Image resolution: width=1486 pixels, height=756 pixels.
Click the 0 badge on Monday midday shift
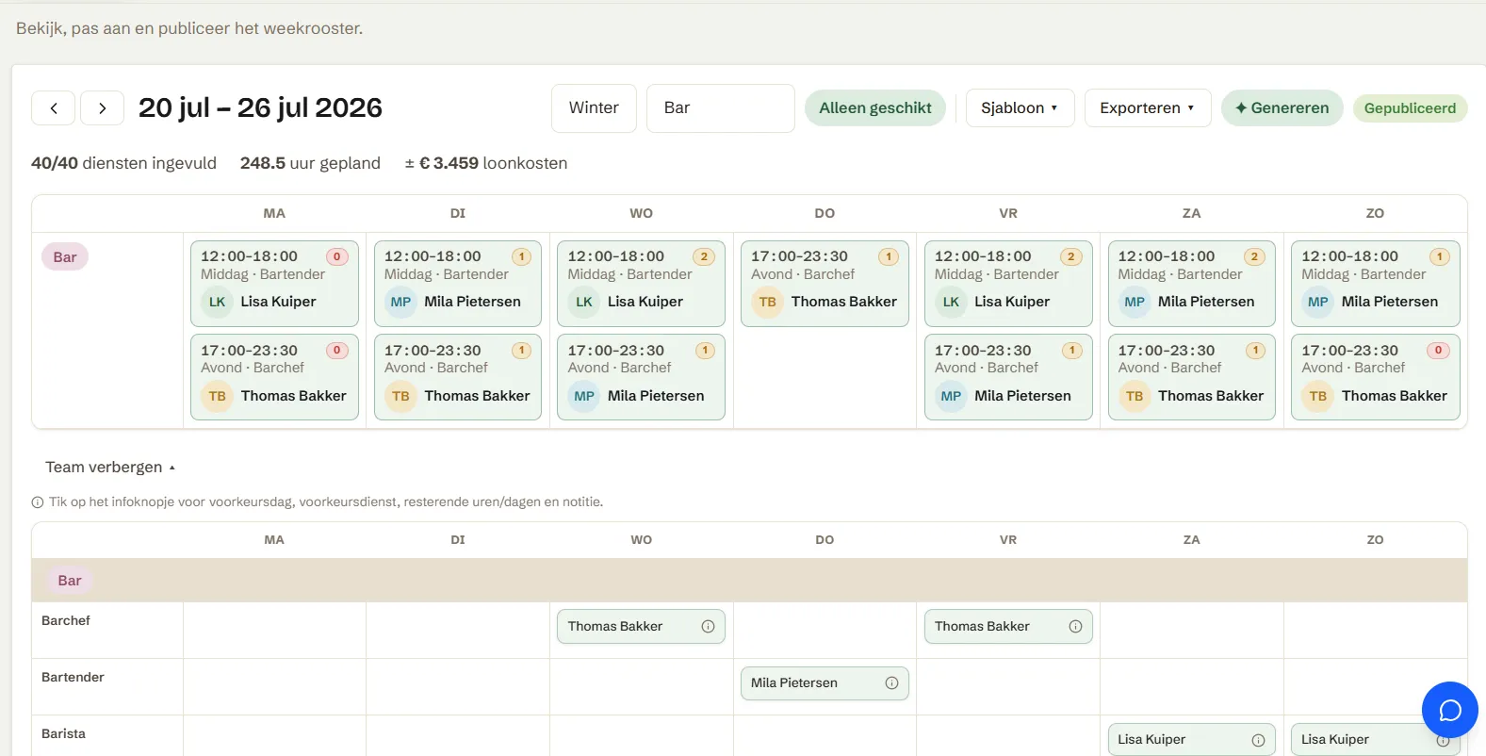(x=337, y=256)
